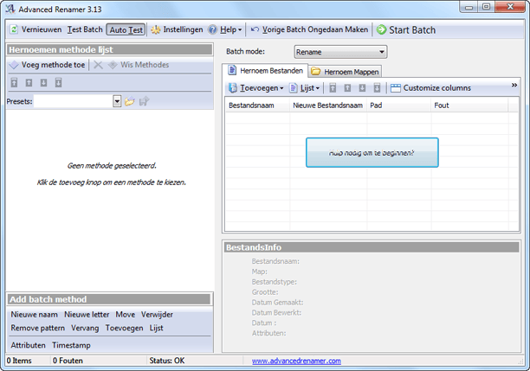This screenshot has width=530, height=371.
Task: Click the Bestandsnaam column header
Action: tap(257, 106)
